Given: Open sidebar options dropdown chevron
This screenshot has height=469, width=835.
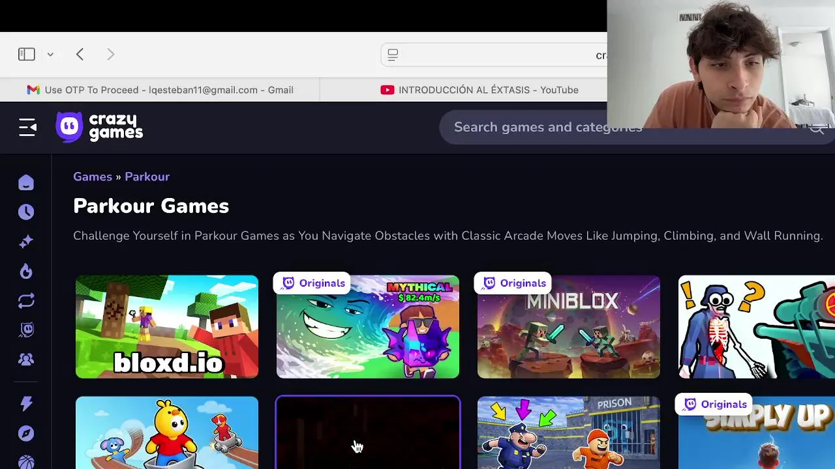Looking at the screenshot, I should click(x=50, y=55).
